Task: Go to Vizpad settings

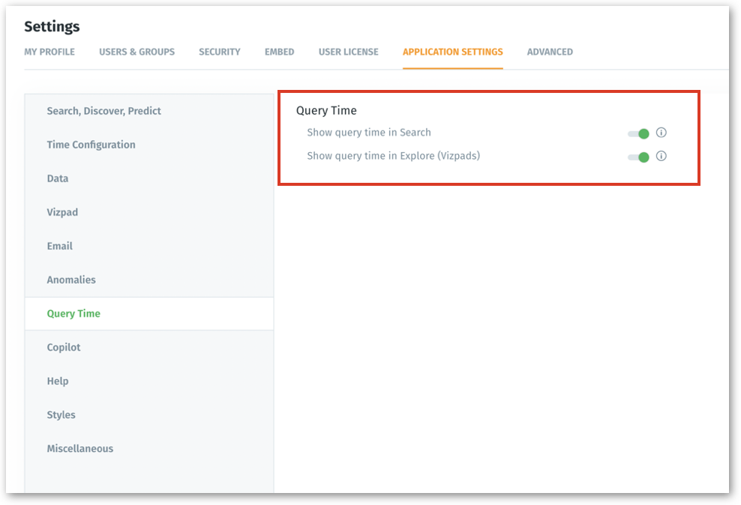Action: 62,212
